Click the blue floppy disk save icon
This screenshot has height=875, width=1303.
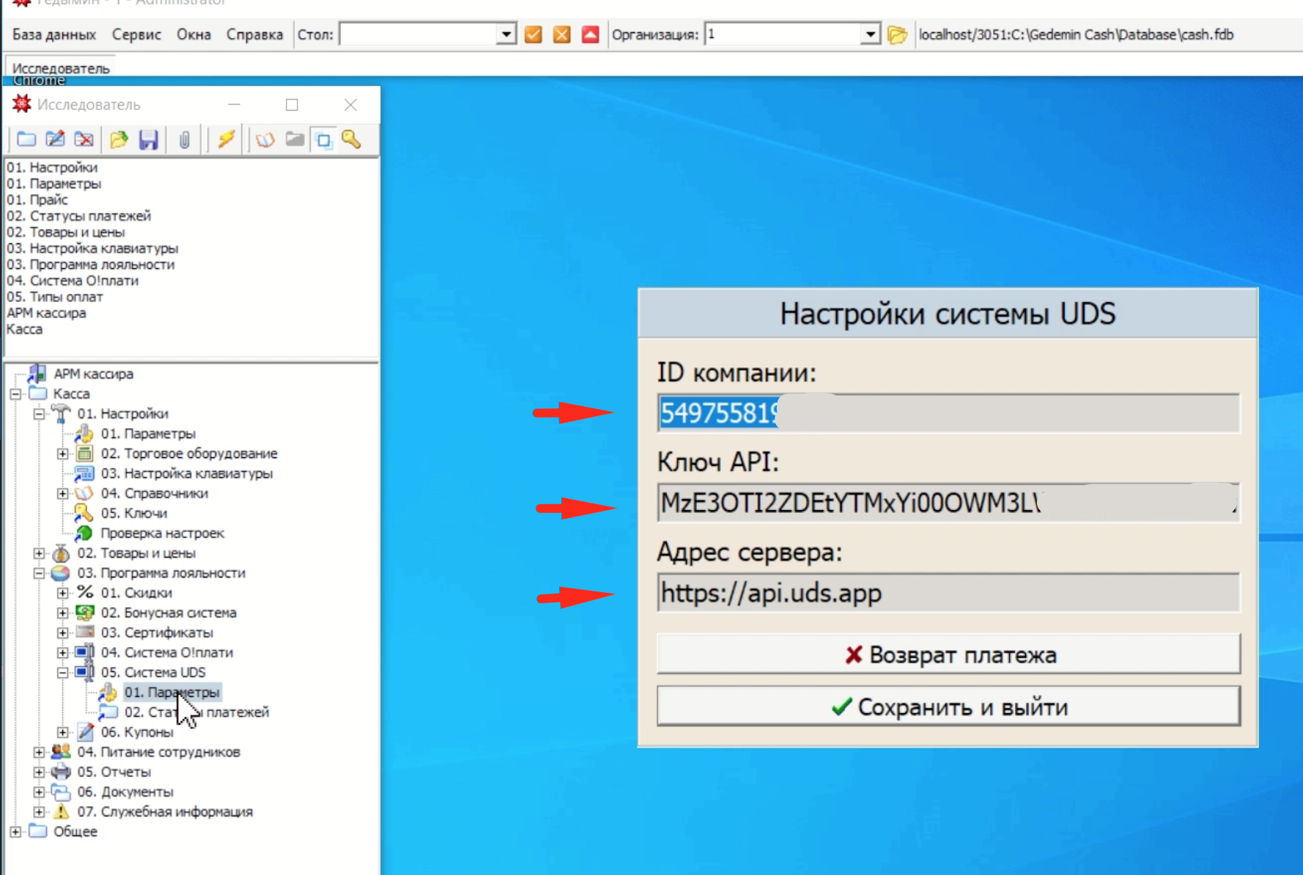tap(149, 139)
